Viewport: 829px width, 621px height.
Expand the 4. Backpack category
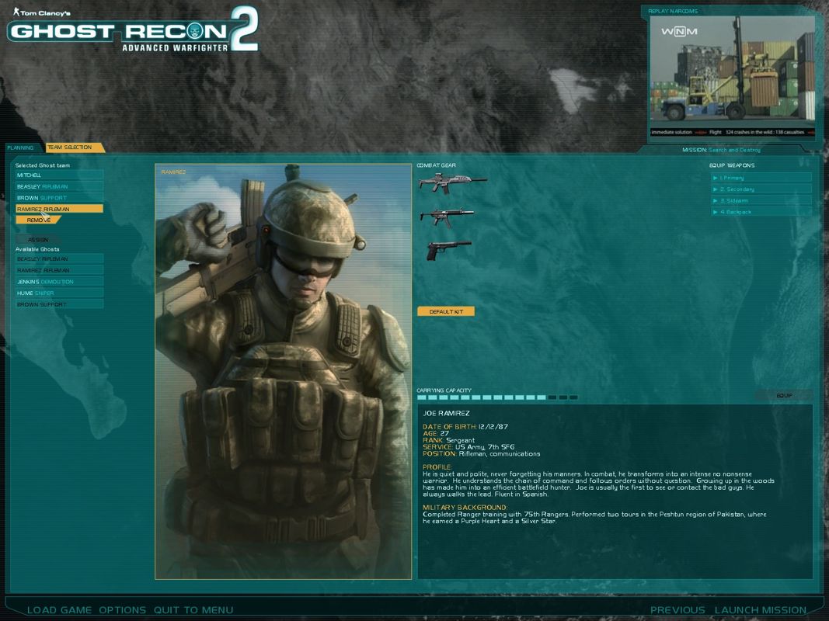click(761, 212)
